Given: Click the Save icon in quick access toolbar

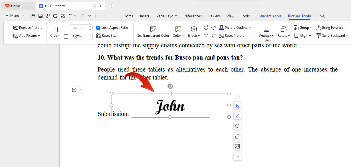Looking at the screenshot, I should pyautogui.click(x=40, y=16).
